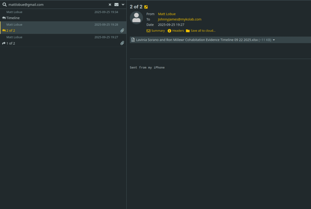Viewport: 311px width, 209px height.
Task: Open the Cohabitation Evidence Timeline xlsx attachment
Action: (197, 40)
